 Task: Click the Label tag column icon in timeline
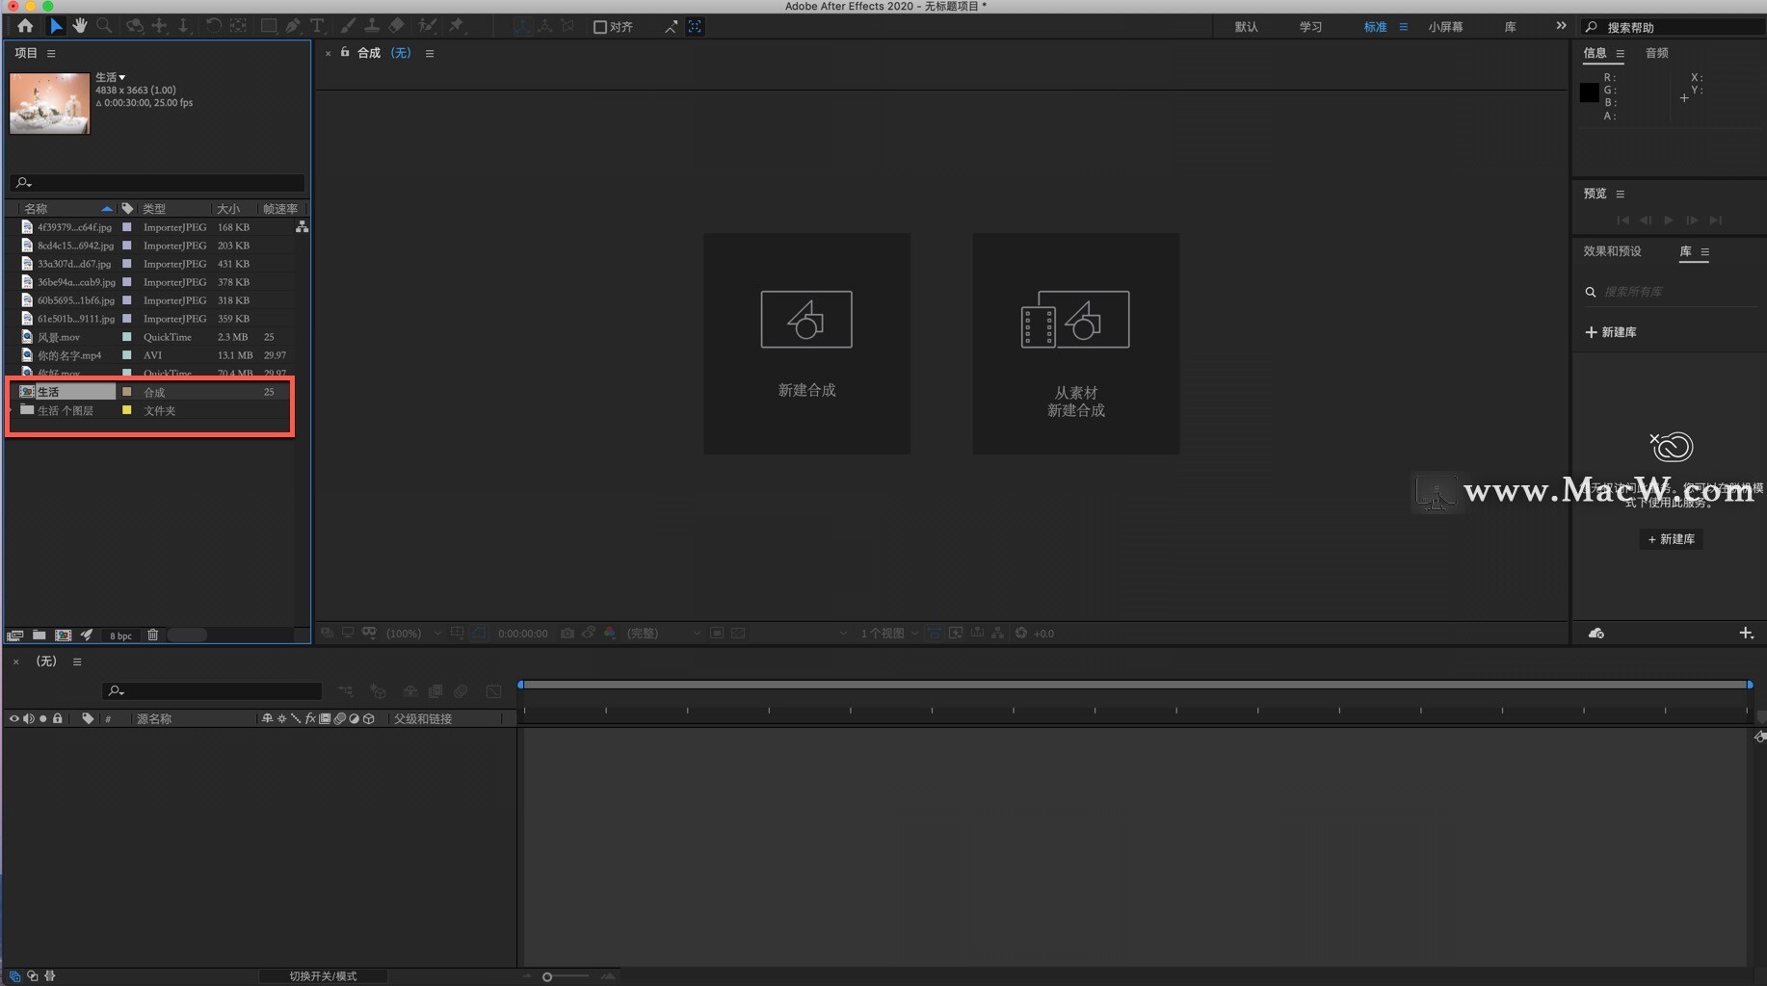[x=88, y=719]
